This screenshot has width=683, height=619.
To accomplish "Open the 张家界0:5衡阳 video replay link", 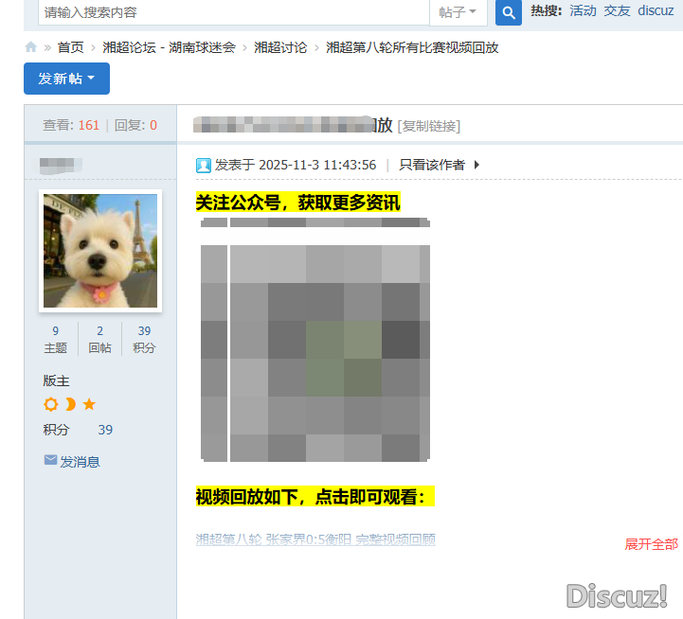I will pos(315,539).
